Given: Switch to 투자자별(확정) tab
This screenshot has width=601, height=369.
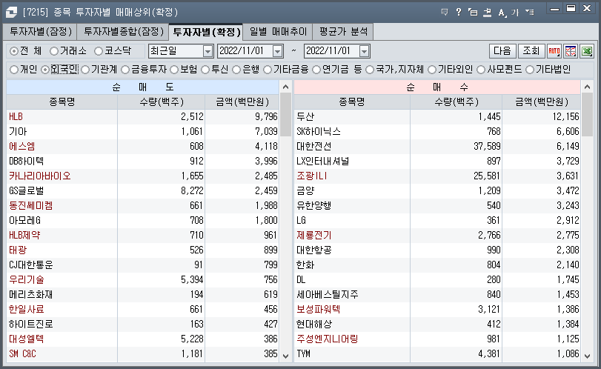Looking at the screenshot, I should tap(206, 32).
